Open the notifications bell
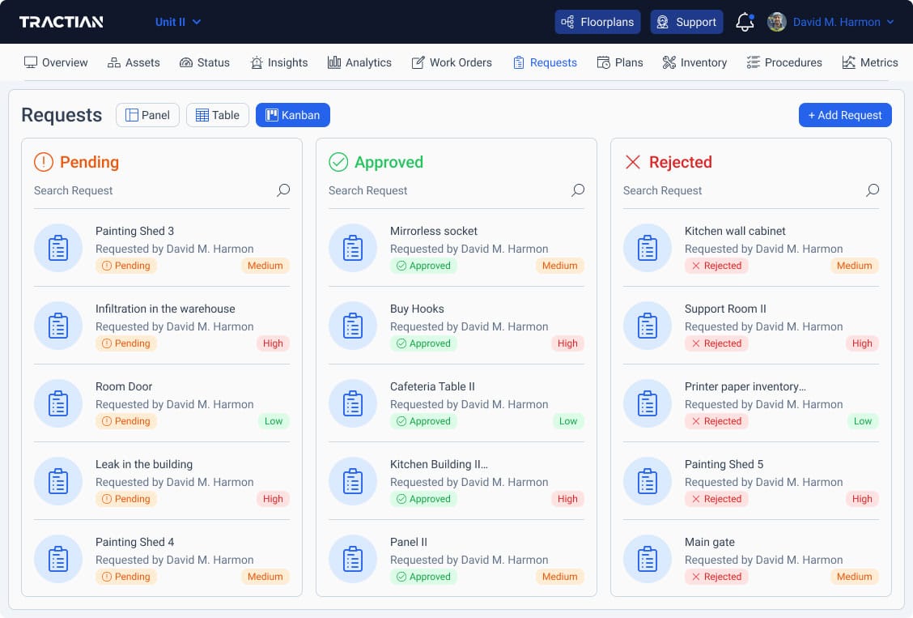 [745, 22]
